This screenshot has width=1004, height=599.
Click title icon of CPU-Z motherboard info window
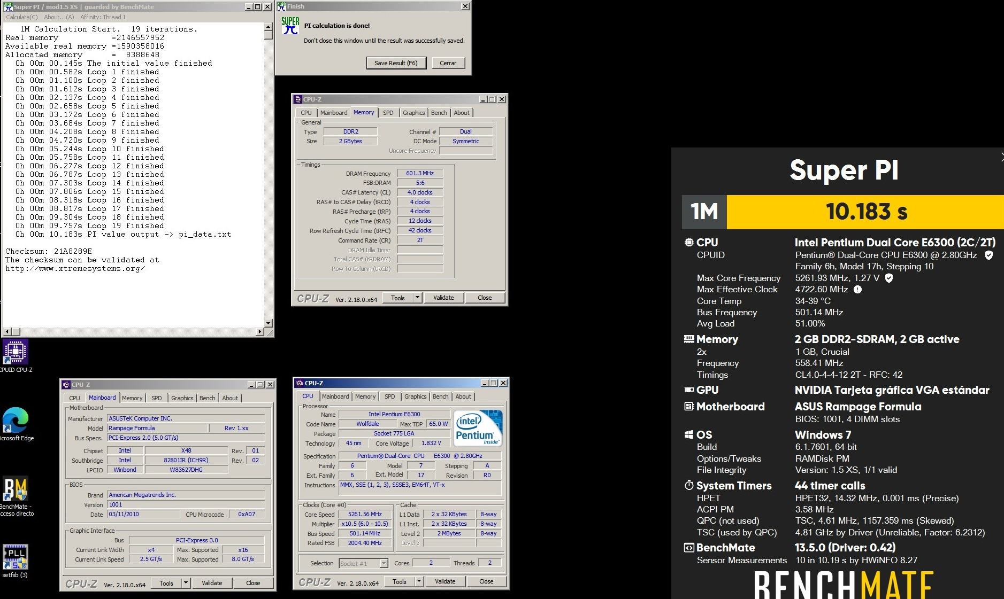click(66, 385)
